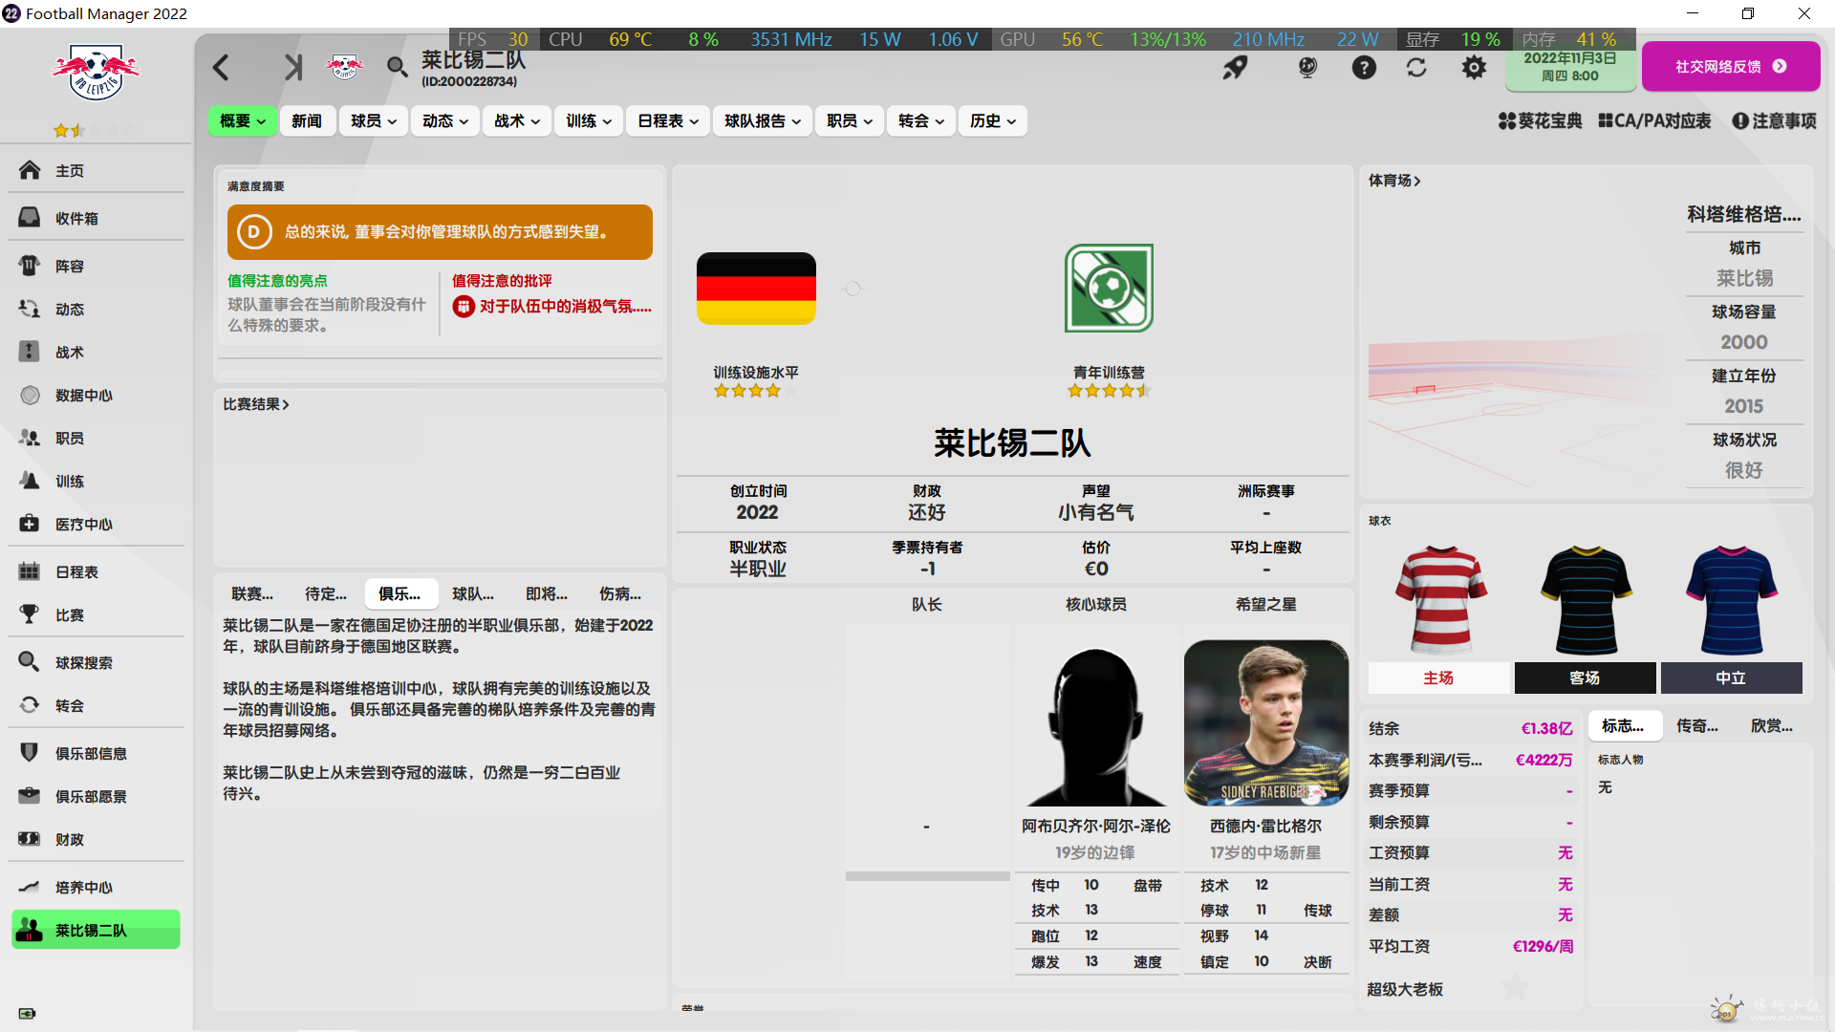Click the rocket icon in the top bar
Image resolution: width=1835 pixels, height=1032 pixels.
(1236, 67)
